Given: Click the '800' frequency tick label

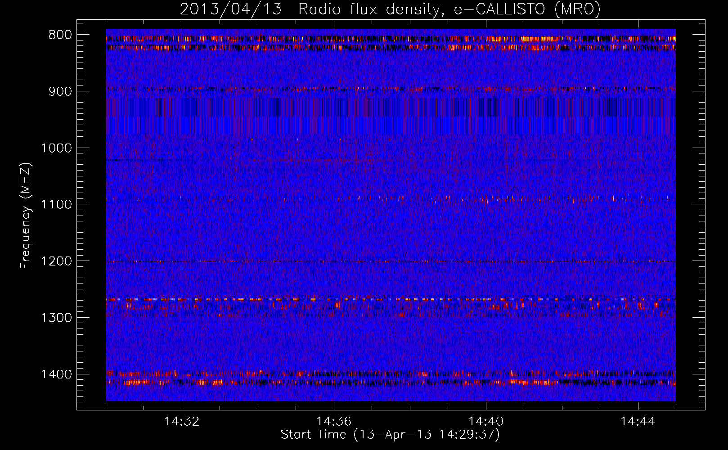Looking at the screenshot, I should 59,35.
